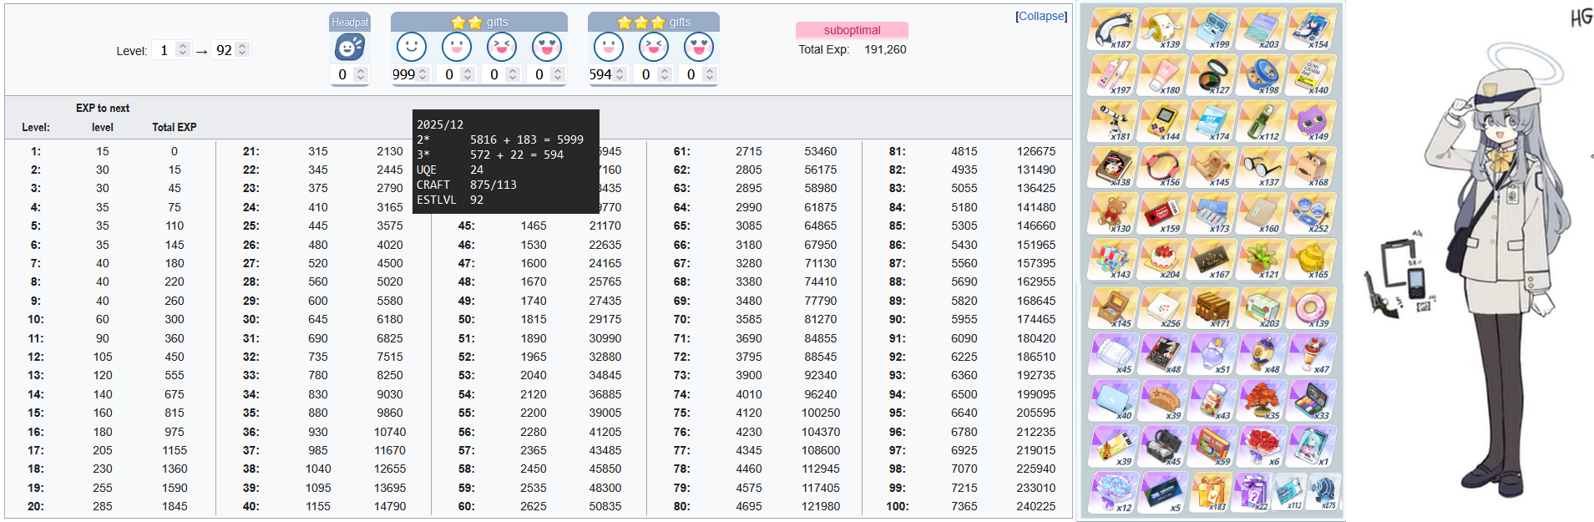This screenshot has height=522, width=1594.
Task: Select the music box gift x145
Action: coord(1112,308)
